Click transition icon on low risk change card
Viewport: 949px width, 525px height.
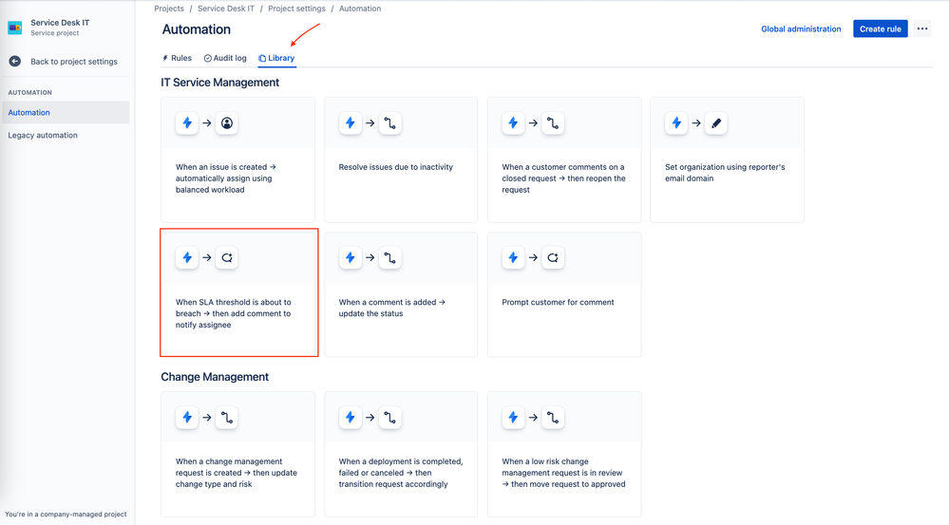[553, 418]
